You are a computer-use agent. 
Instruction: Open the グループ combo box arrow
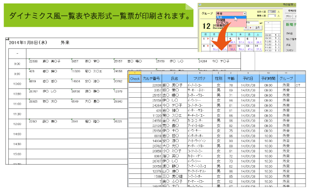(244, 14)
